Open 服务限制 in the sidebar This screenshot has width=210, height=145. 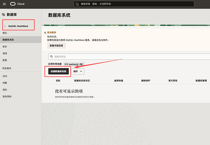coord(7,96)
